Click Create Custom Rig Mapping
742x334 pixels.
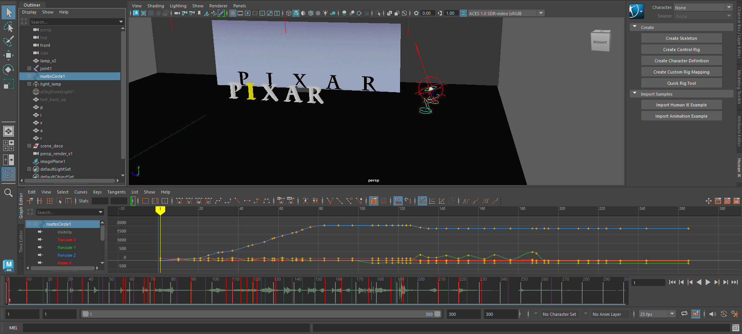681,72
